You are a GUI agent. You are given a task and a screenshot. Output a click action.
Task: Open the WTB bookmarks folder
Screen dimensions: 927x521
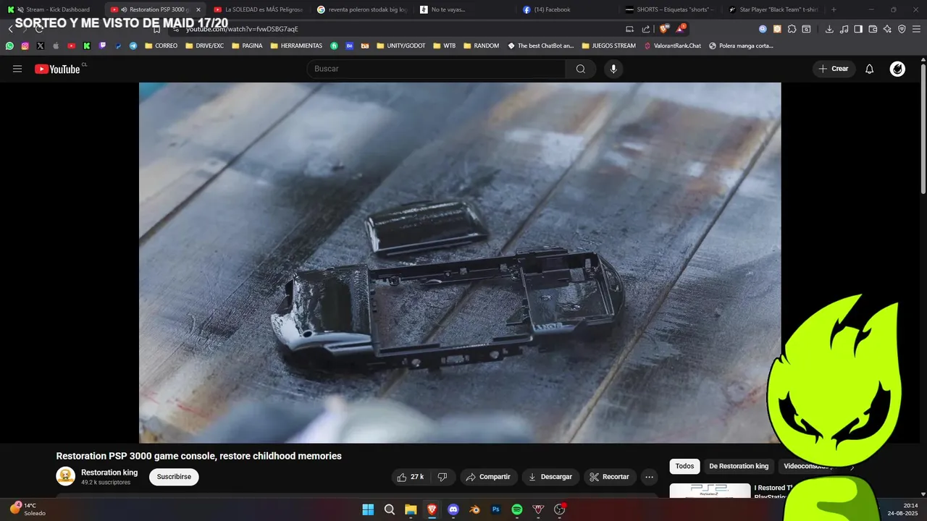coord(445,46)
